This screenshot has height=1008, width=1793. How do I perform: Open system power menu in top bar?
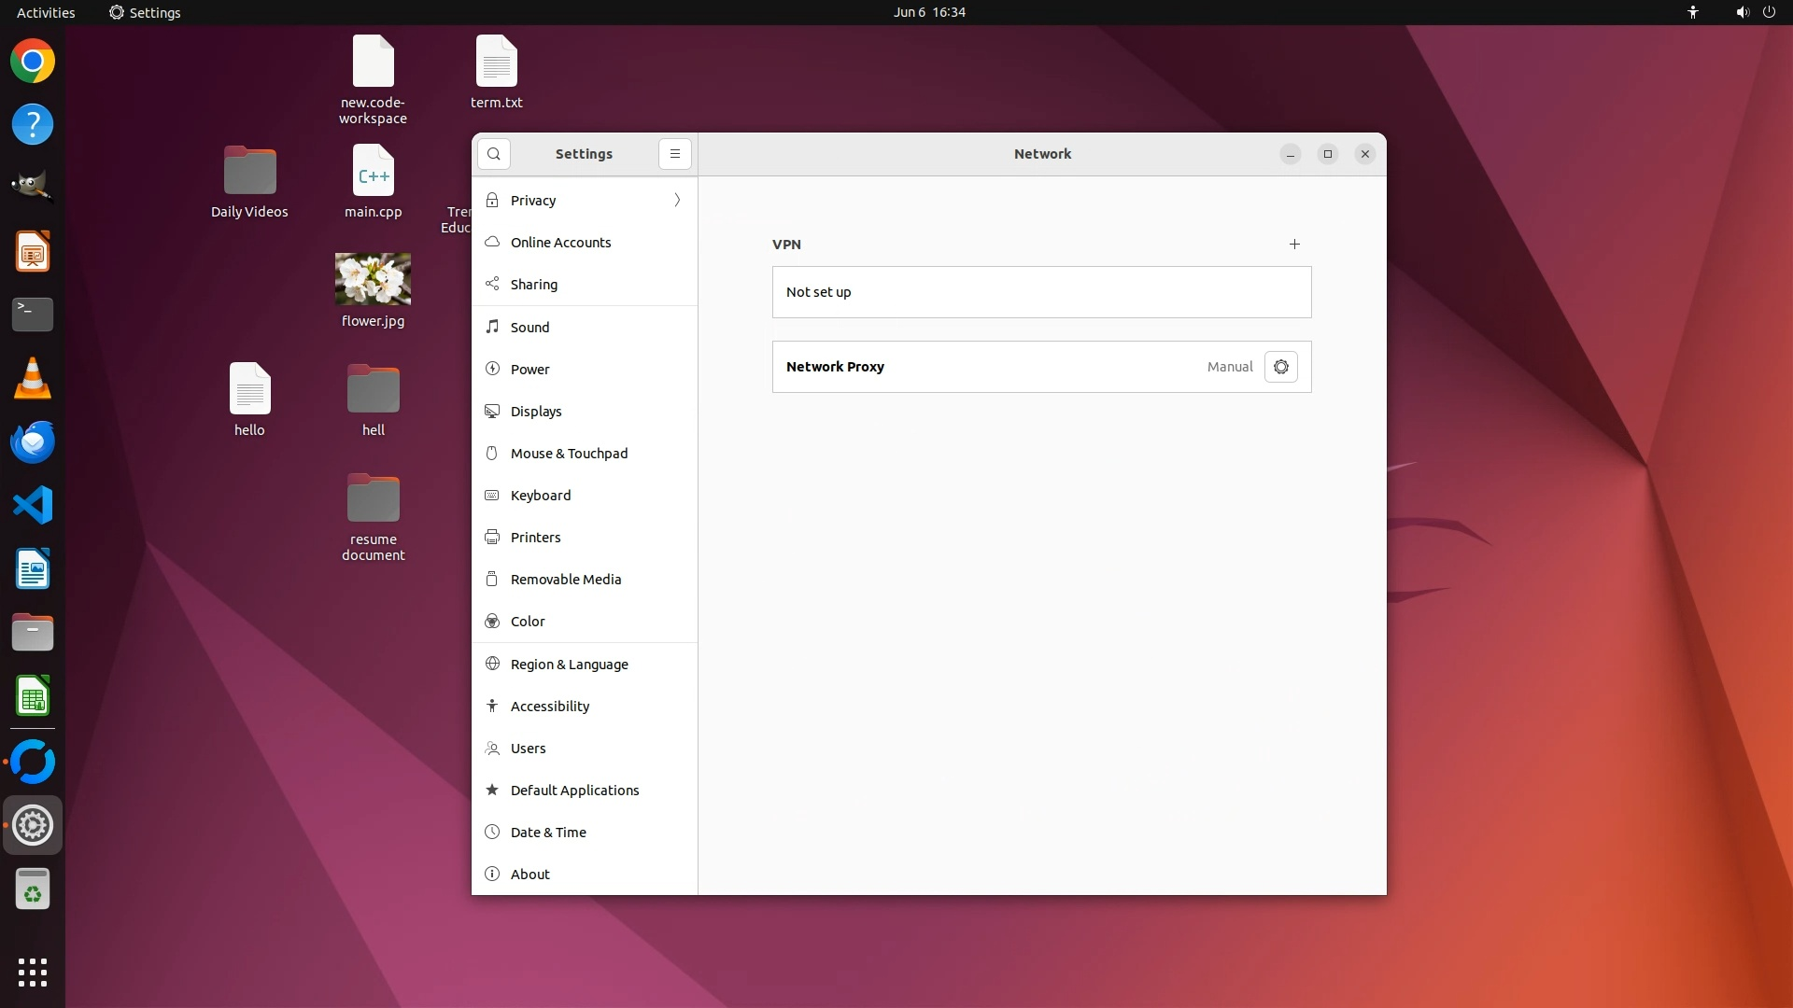[x=1769, y=12]
